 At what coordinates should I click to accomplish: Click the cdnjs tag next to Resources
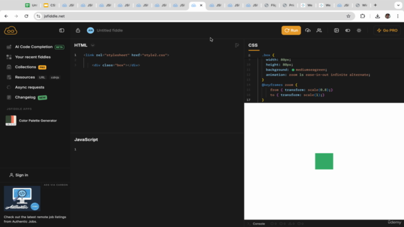[x=55, y=78]
